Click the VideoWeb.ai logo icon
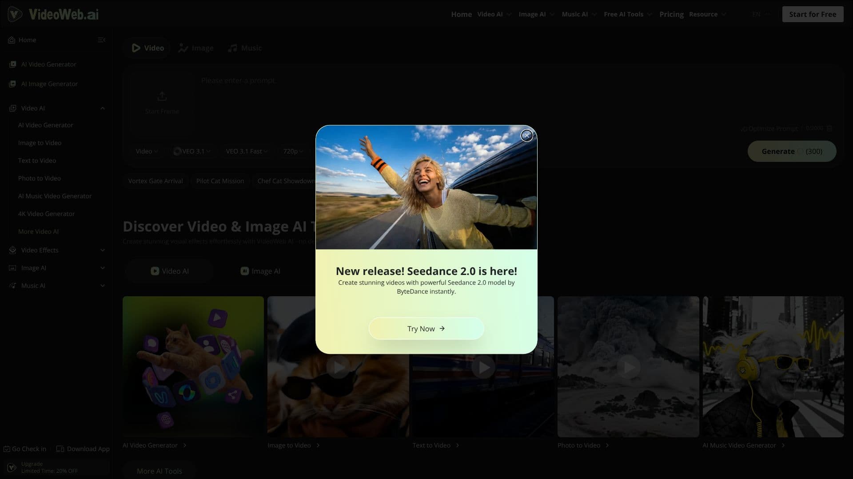The height and width of the screenshot is (479, 853). coord(15,14)
